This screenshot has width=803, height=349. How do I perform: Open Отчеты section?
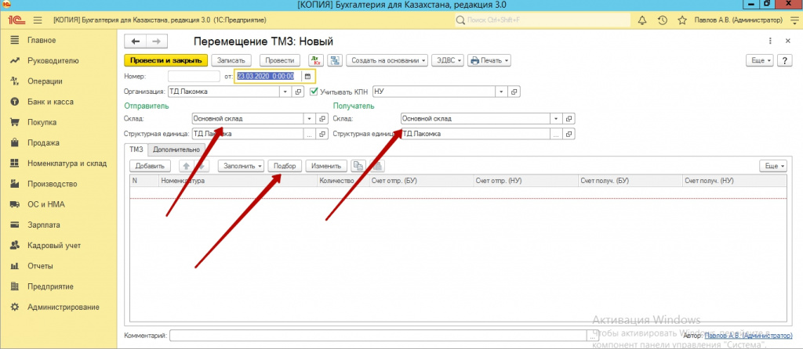click(41, 266)
